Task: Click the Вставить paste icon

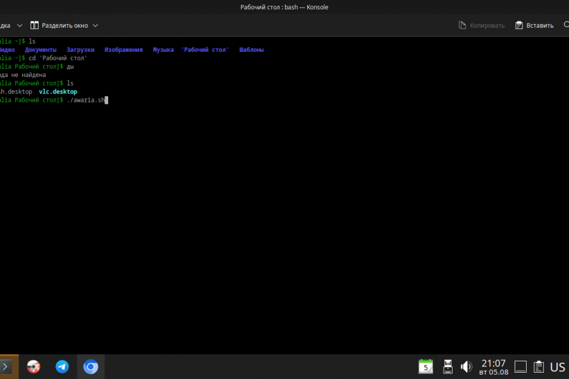Action: pyautogui.click(x=519, y=25)
